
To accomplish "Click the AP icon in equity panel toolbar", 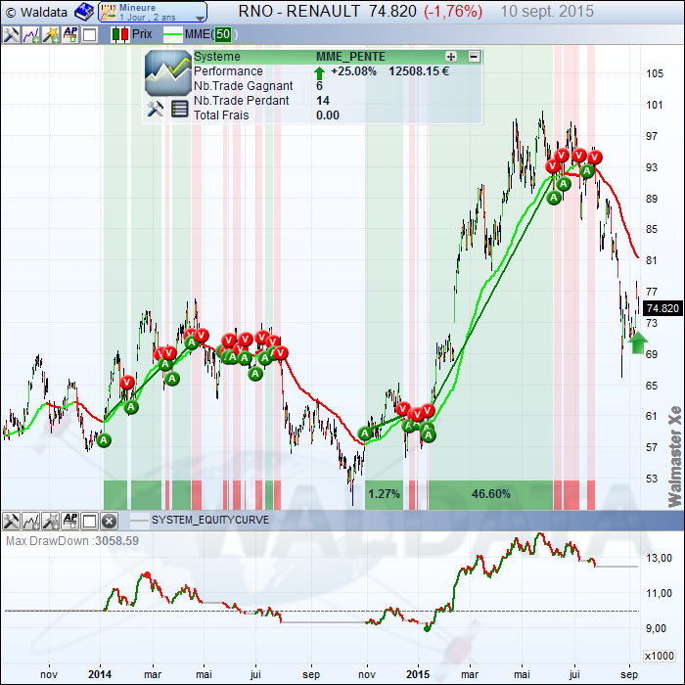I will click(70, 521).
